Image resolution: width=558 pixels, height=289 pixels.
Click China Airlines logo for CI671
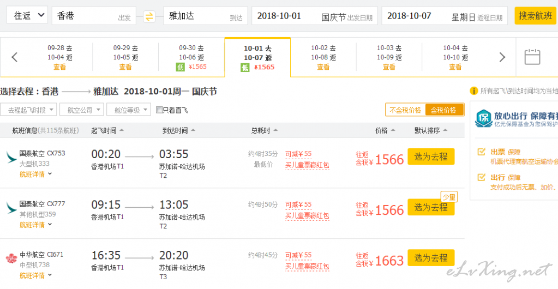[11, 258]
